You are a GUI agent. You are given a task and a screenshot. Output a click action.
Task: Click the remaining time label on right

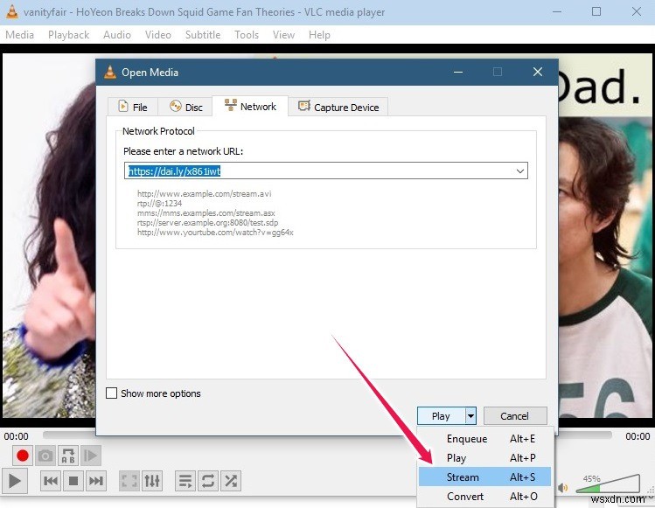click(x=638, y=436)
